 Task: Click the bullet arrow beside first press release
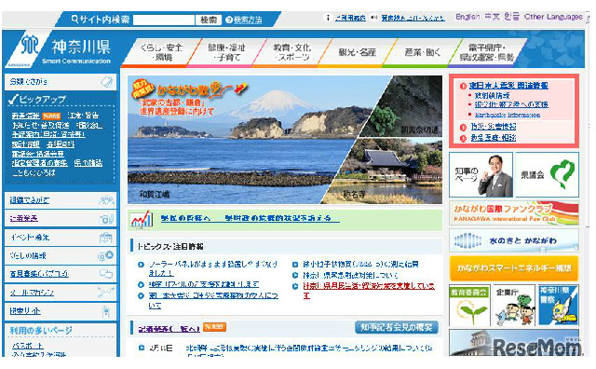(x=142, y=348)
